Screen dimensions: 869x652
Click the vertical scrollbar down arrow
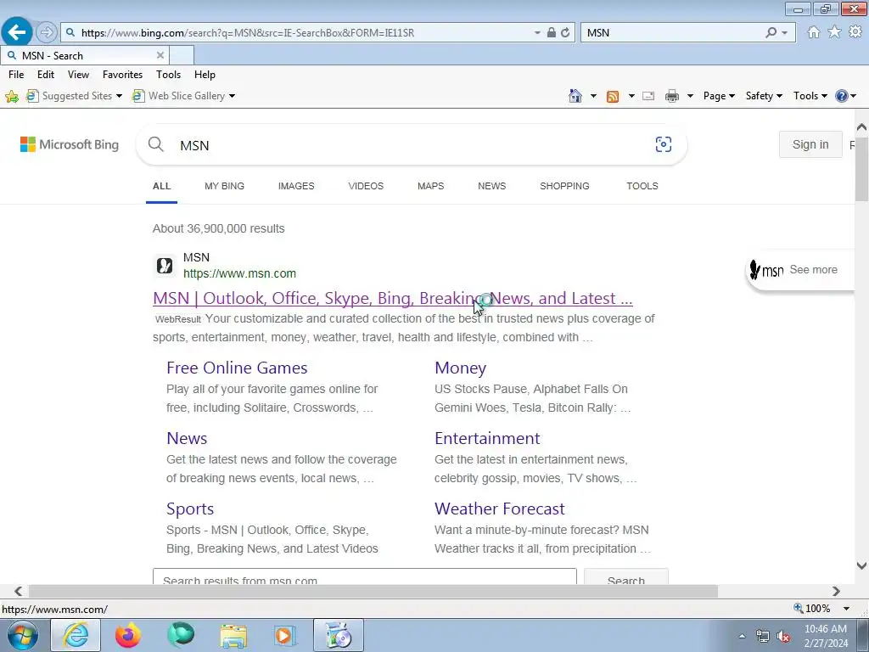tap(861, 566)
